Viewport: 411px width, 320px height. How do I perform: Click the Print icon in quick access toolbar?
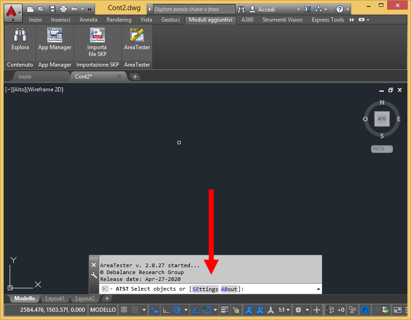(x=63, y=9)
